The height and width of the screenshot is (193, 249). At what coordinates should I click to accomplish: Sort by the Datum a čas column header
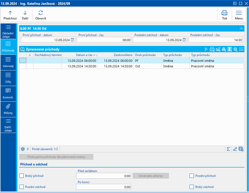pos(84,55)
